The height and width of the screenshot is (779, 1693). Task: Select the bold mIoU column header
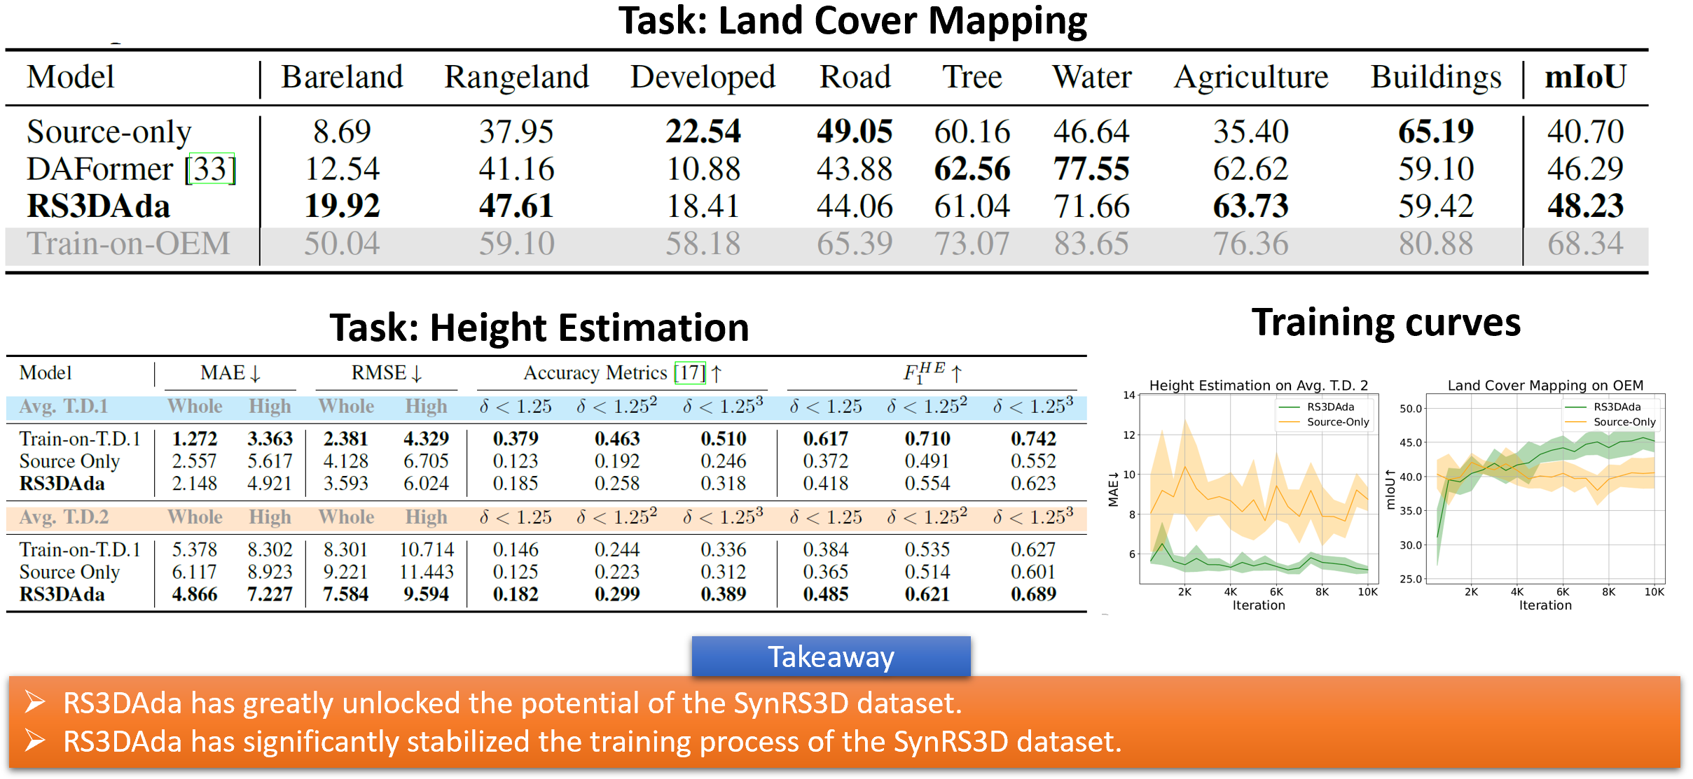[1585, 76]
